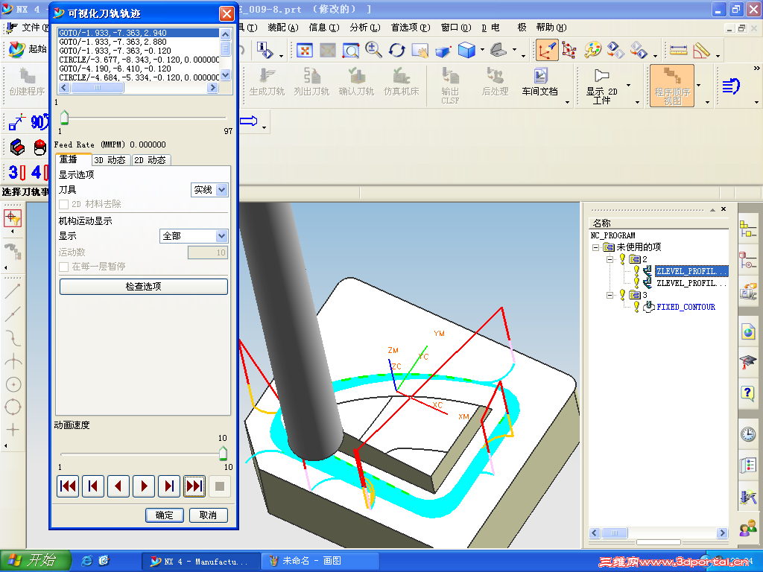Image resolution: width=763 pixels, height=572 pixels.
Task: Open the motion display dropdown showing all
Action: (x=221, y=236)
